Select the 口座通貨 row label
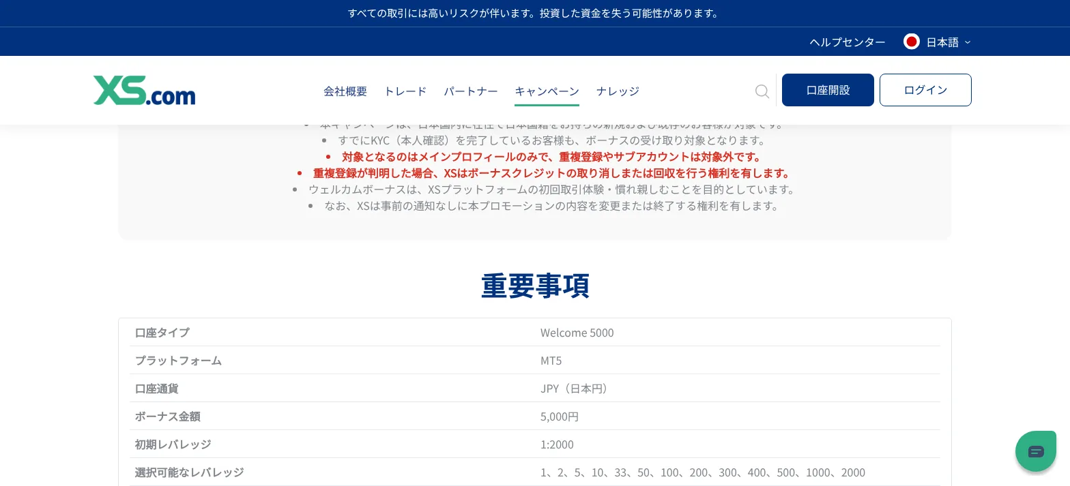Viewport: 1070px width, 486px height. [156, 389]
